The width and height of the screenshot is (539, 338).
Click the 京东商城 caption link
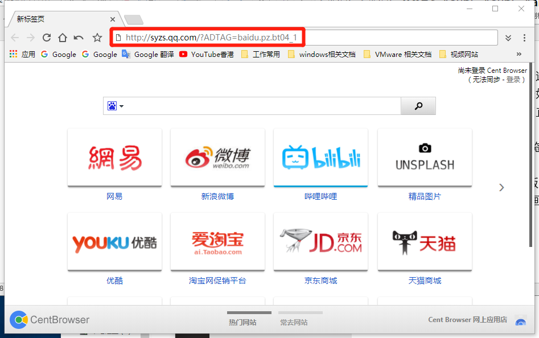point(320,281)
